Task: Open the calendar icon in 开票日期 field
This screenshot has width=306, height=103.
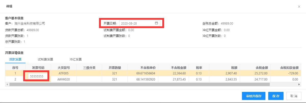Action: click(x=156, y=23)
